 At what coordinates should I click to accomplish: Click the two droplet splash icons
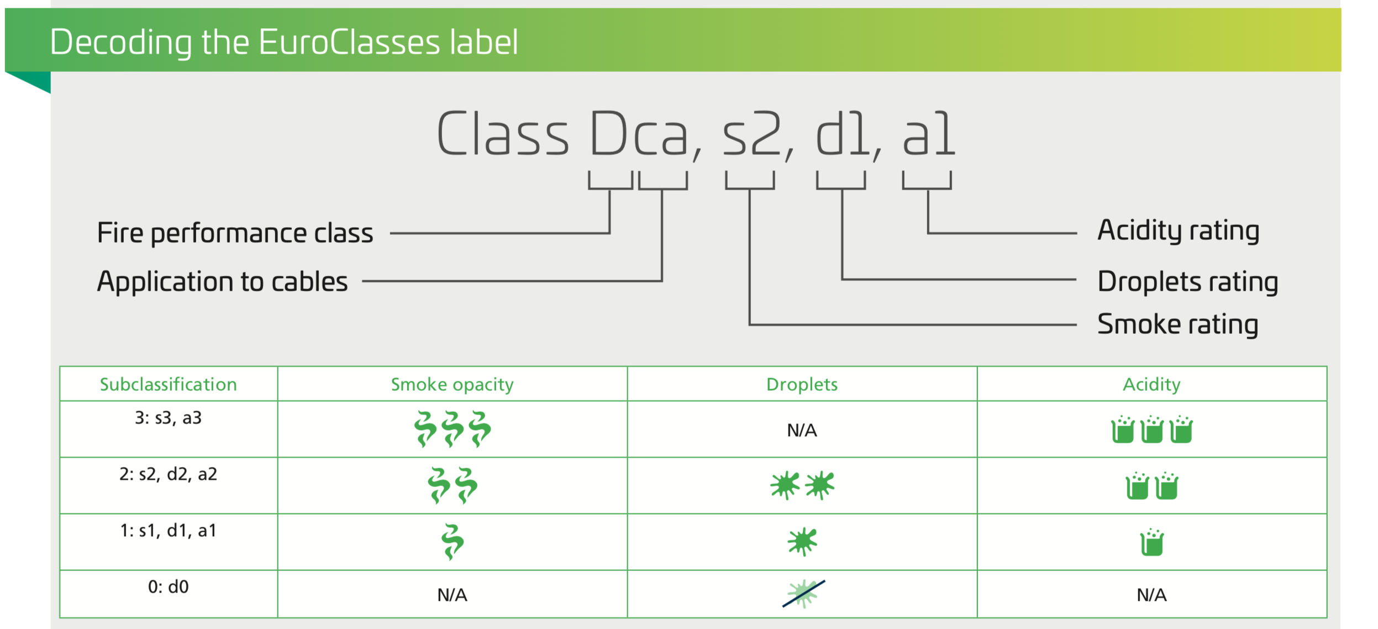(x=802, y=485)
